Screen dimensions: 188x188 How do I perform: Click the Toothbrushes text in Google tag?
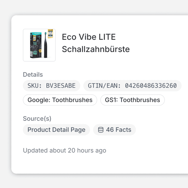pyautogui.click(x=72, y=100)
